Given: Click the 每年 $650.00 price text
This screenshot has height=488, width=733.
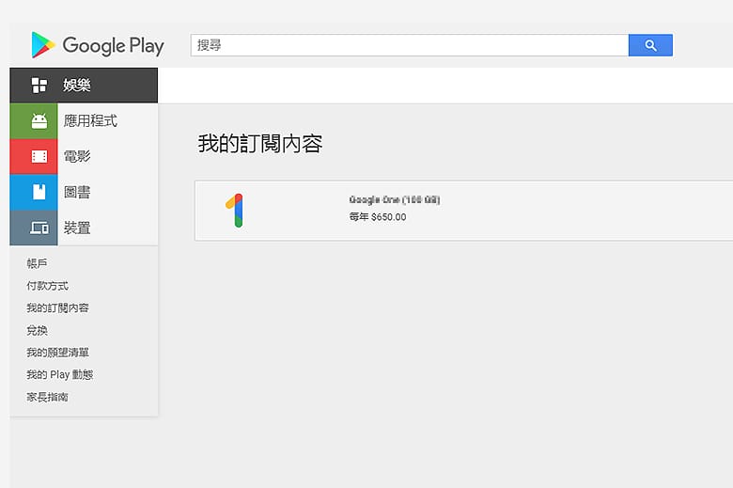Looking at the screenshot, I should tap(378, 216).
